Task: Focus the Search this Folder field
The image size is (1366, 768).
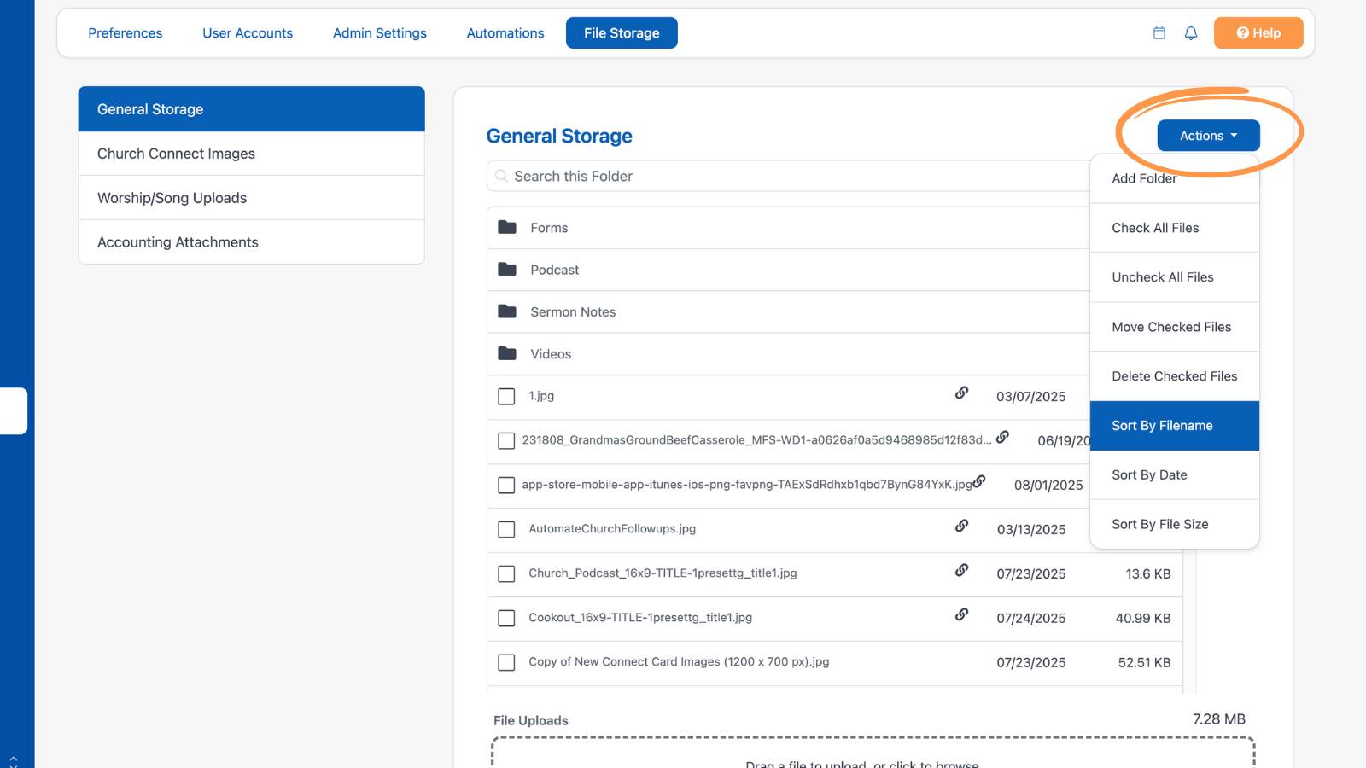Action: pos(789,176)
